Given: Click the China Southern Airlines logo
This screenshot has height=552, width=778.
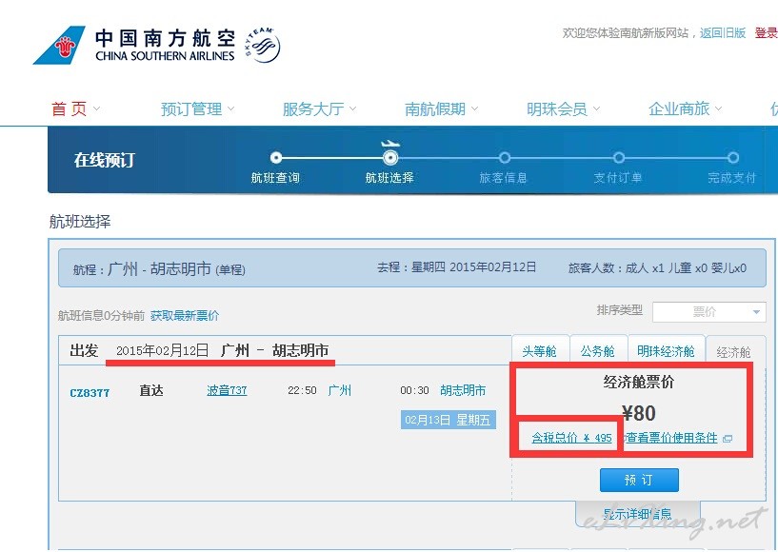Looking at the screenshot, I should [x=134, y=45].
